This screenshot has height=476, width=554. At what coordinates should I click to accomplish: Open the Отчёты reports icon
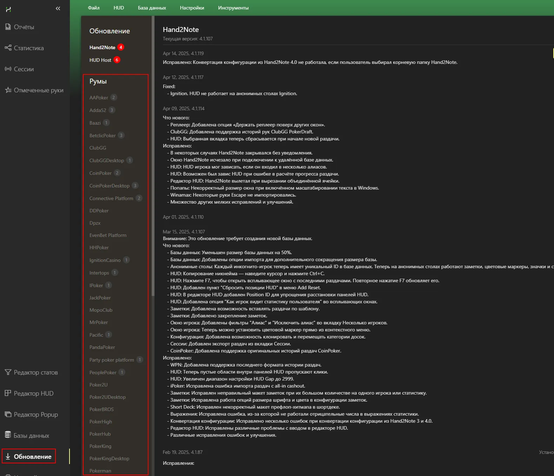click(8, 27)
